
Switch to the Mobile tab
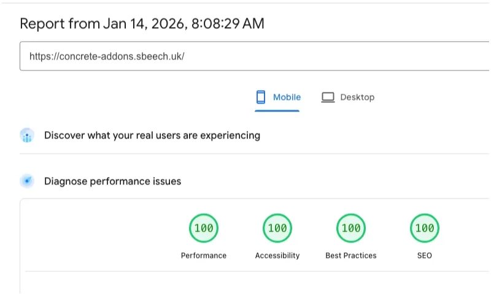pyautogui.click(x=287, y=97)
